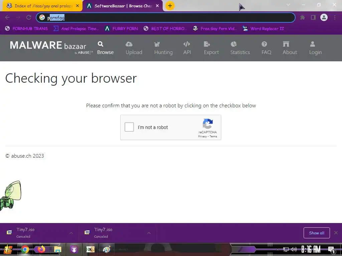This screenshot has width=342, height=256.
Task: Reload the current page
Action: (29, 17)
